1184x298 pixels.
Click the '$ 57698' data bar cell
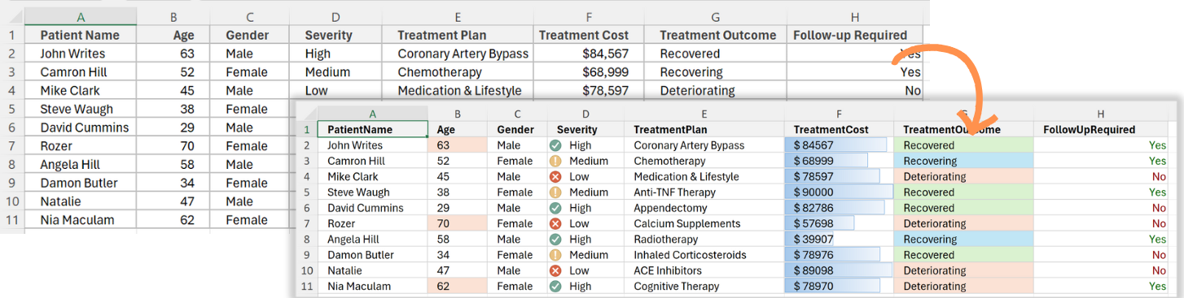[x=839, y=223]
